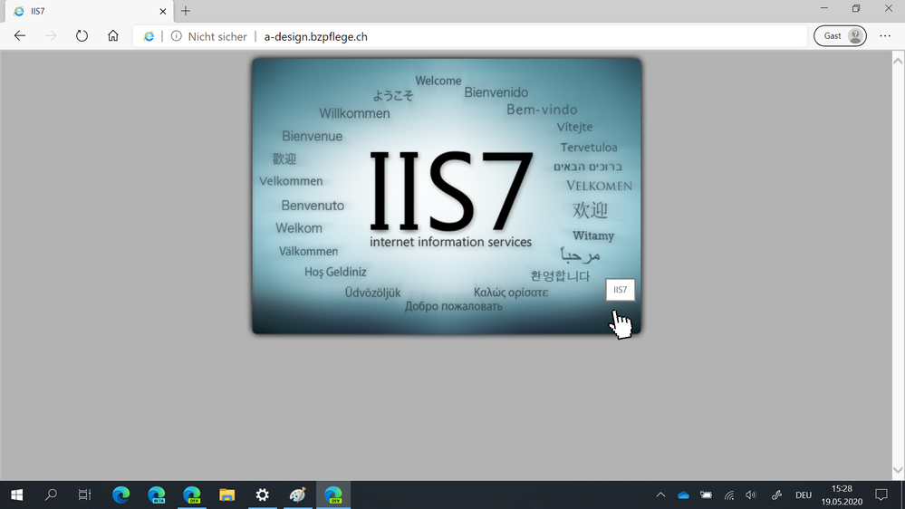This screenshot has width=905, height=509.
Task: Launch the Edge Beta taskbar icon
Action: coord(157,495)
